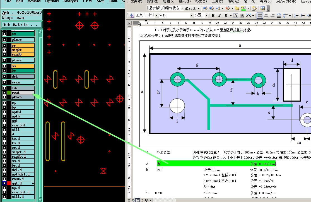The width and height of the screenshot is (311, 202).
Task: Expand the font name 宋体 dropdown
Action: click(x=191, y=15)
